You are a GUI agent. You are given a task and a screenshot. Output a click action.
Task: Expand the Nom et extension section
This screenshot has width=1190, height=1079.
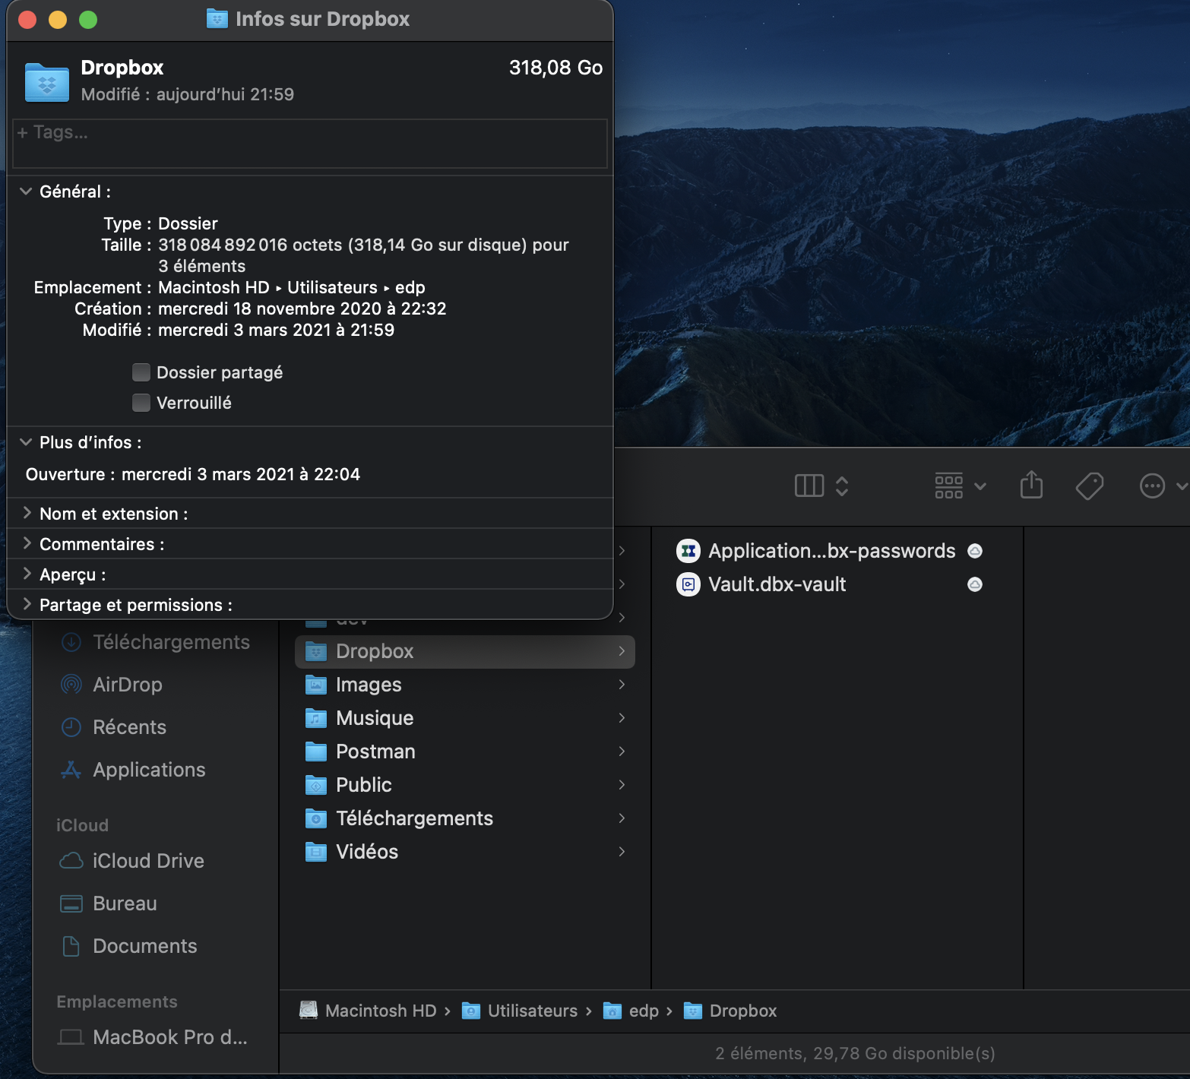click(x=27, y=514)
